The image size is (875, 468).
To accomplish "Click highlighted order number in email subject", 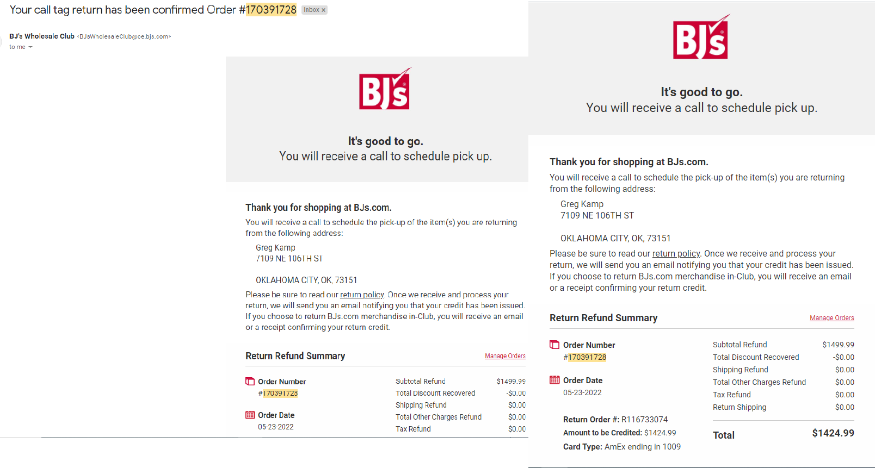I will [271, 10].
